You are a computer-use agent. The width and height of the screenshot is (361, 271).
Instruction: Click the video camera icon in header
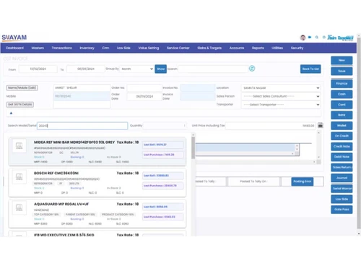[x=310, y=37]
